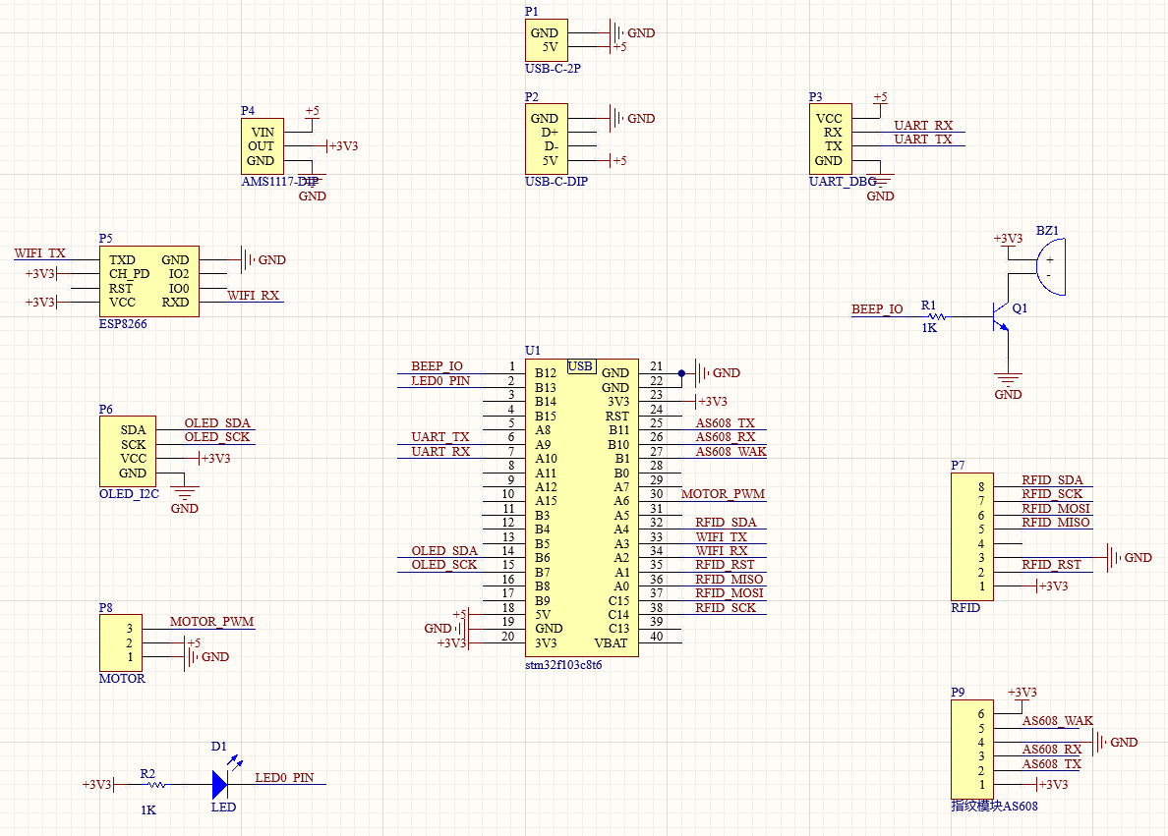This screenshot has height=836, width=1168.
Task: Select the UART_RX net label on P3
Action: click(x=923, y=125)
